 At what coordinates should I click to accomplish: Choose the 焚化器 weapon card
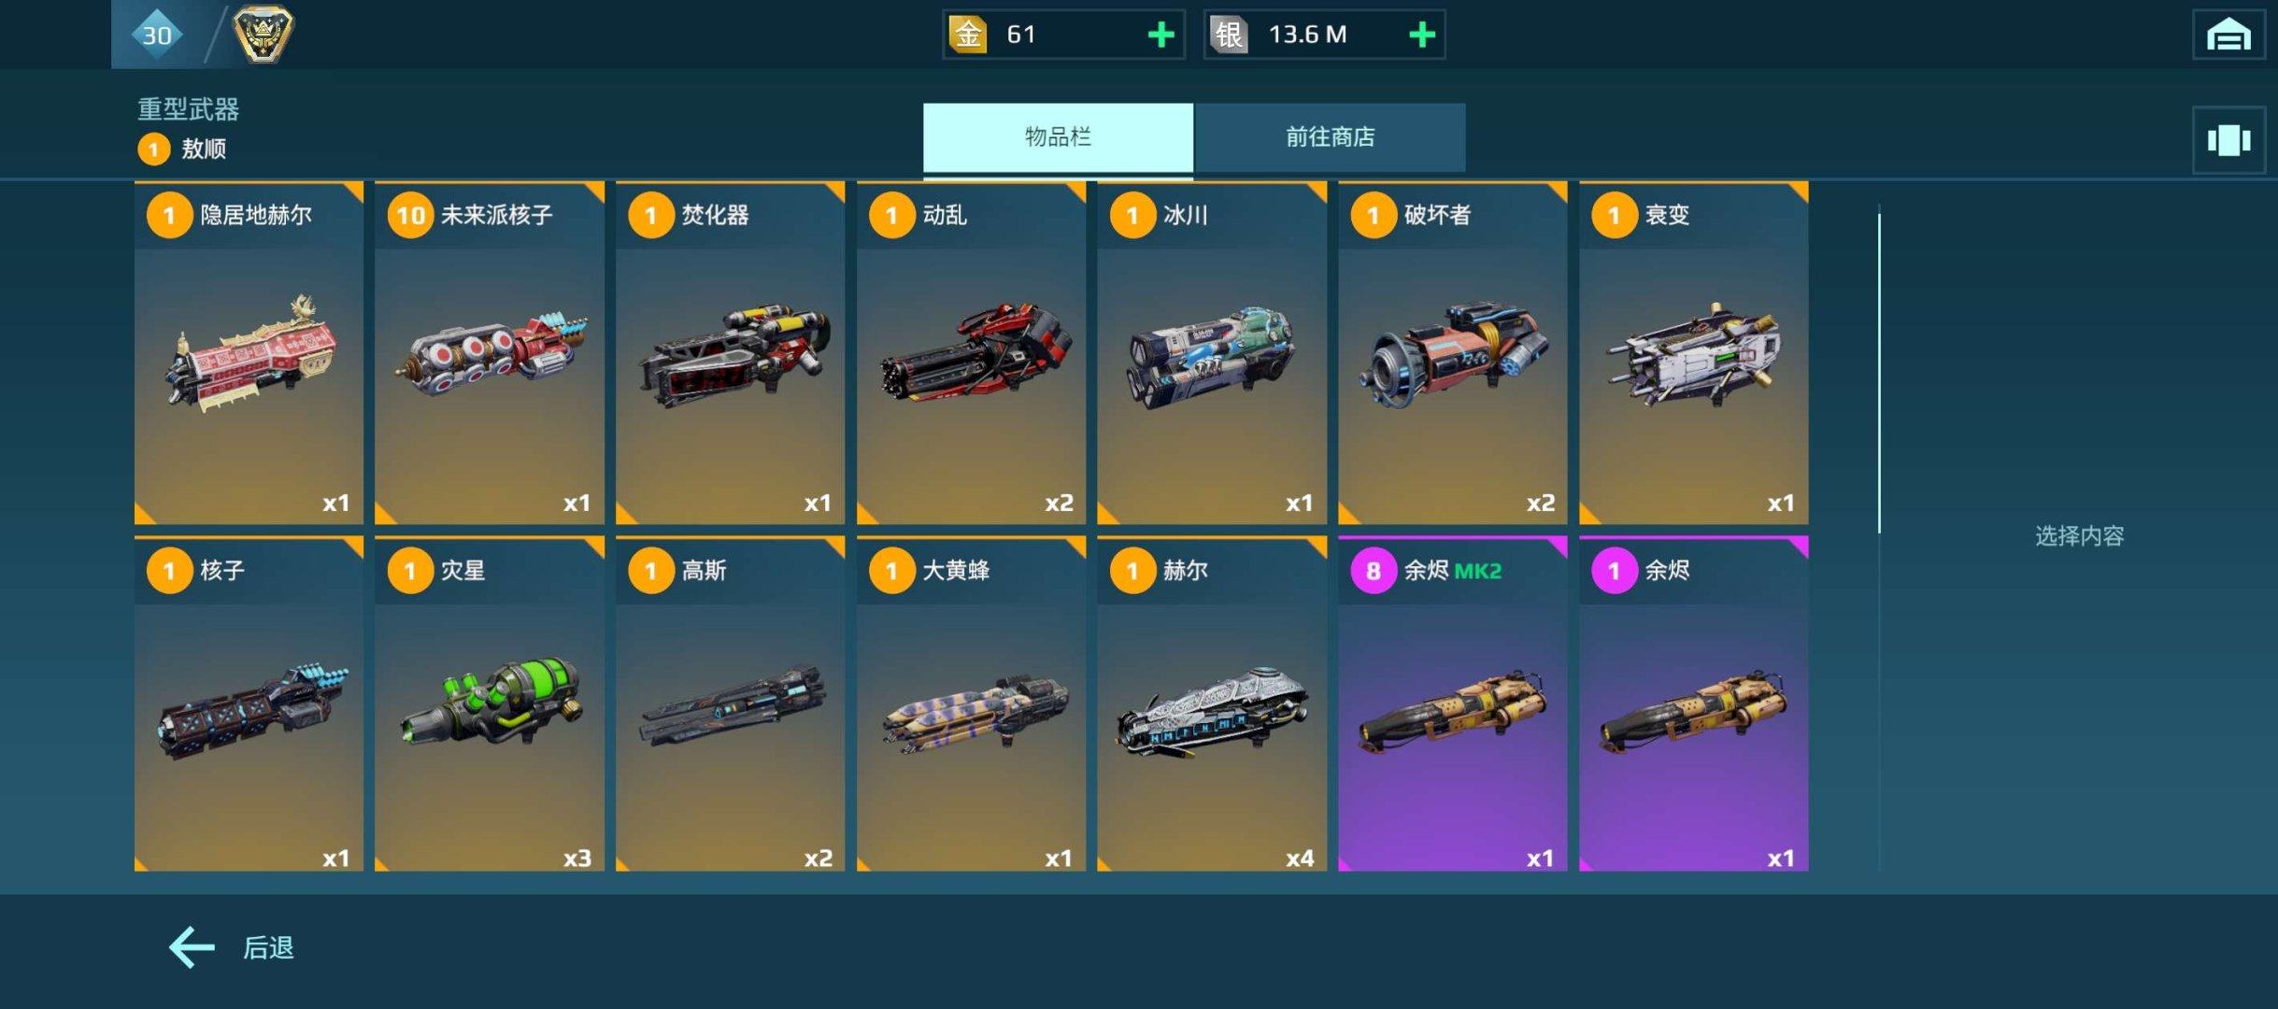coord(731,353)
